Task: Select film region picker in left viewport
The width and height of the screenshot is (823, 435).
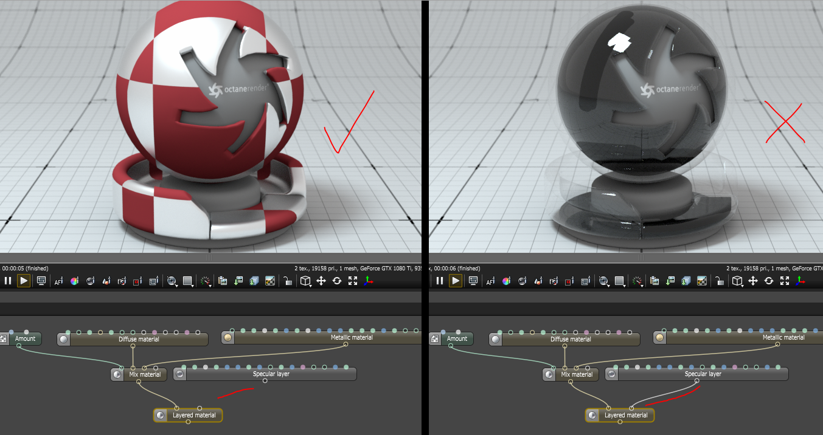Action: pos(153,281)
